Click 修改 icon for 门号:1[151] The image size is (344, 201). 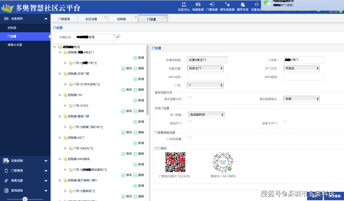[x=123, y=111]
